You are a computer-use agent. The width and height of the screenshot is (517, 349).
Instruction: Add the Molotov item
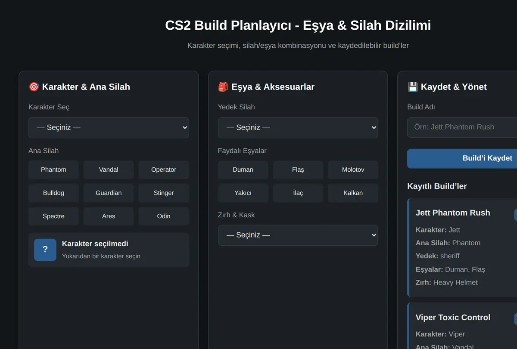pos(353,170)
